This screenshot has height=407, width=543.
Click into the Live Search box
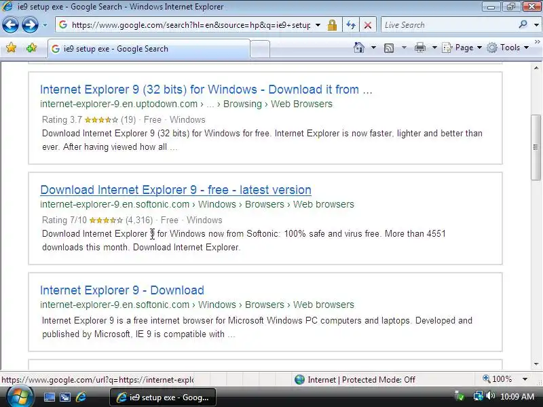449,25
